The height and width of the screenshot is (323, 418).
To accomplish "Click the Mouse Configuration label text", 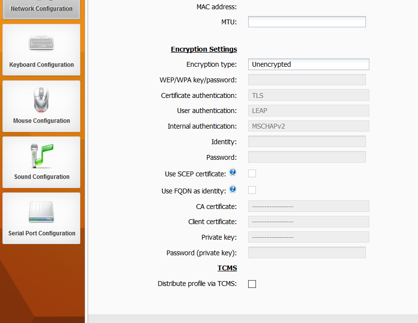I will 41,121.
